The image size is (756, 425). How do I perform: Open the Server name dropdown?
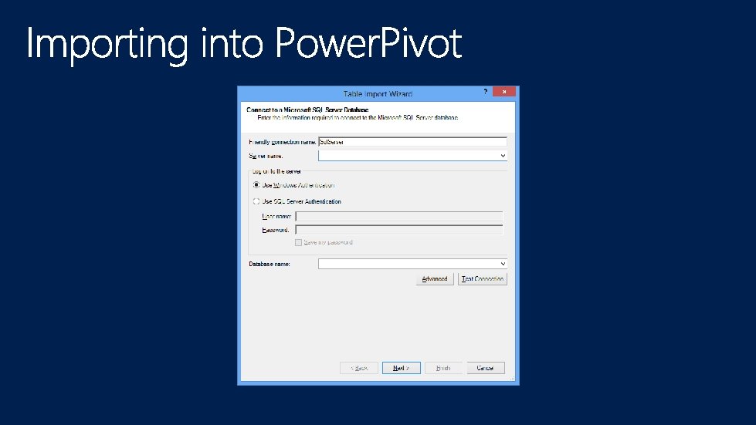(x=503, y=156)
